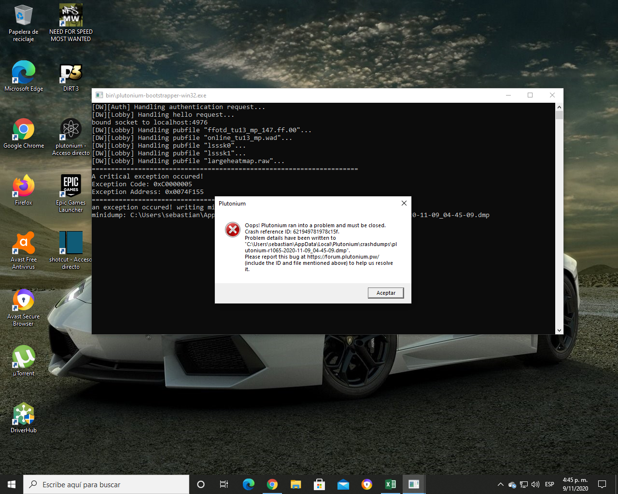Click the plutonium-bootstrapper-win32.exe title text
Viewport: 618px width, 494px height.
point(156,96)
